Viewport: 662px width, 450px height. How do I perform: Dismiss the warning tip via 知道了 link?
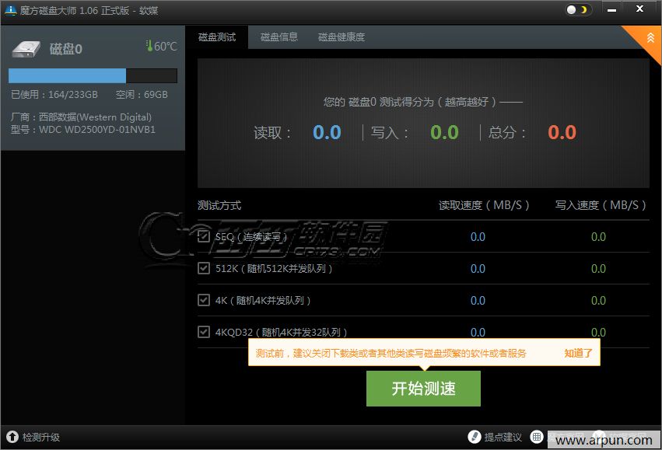(x=577, y=352)
